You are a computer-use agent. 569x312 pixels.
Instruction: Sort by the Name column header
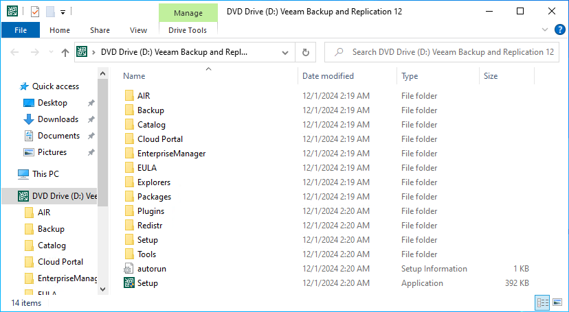pos(134,76)
